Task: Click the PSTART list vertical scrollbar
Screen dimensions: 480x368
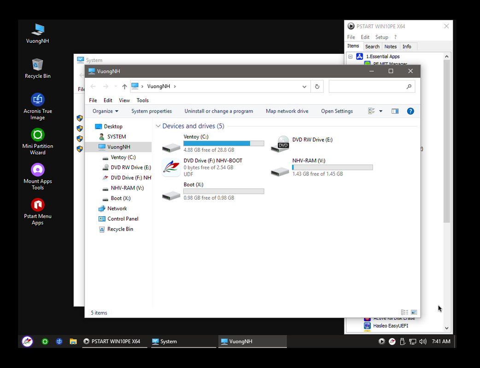Action: coord(446,141)
